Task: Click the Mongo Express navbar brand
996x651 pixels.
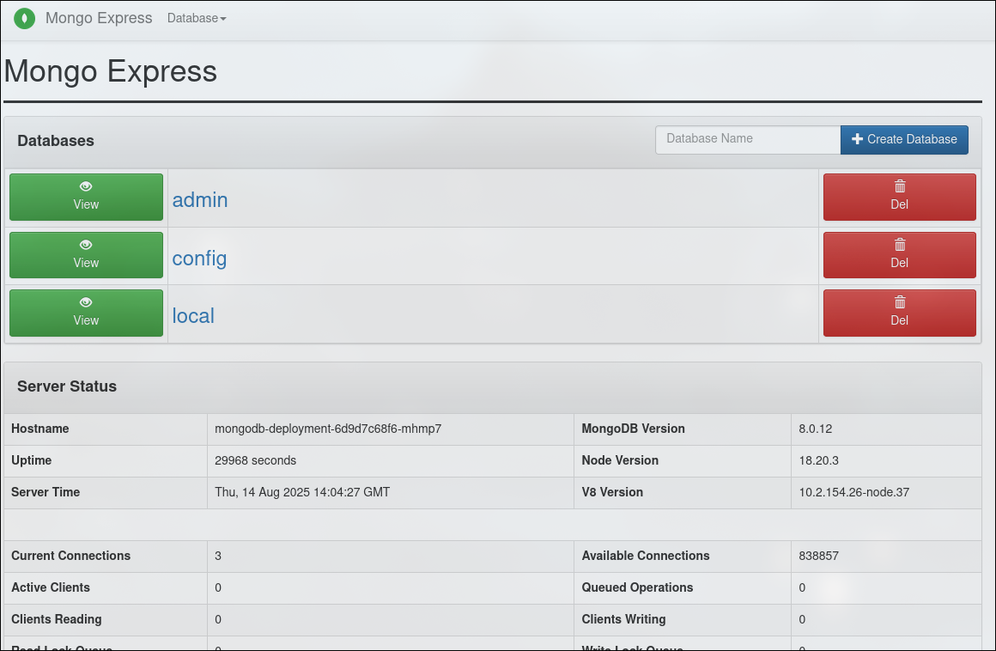Action: click(99, 18)
